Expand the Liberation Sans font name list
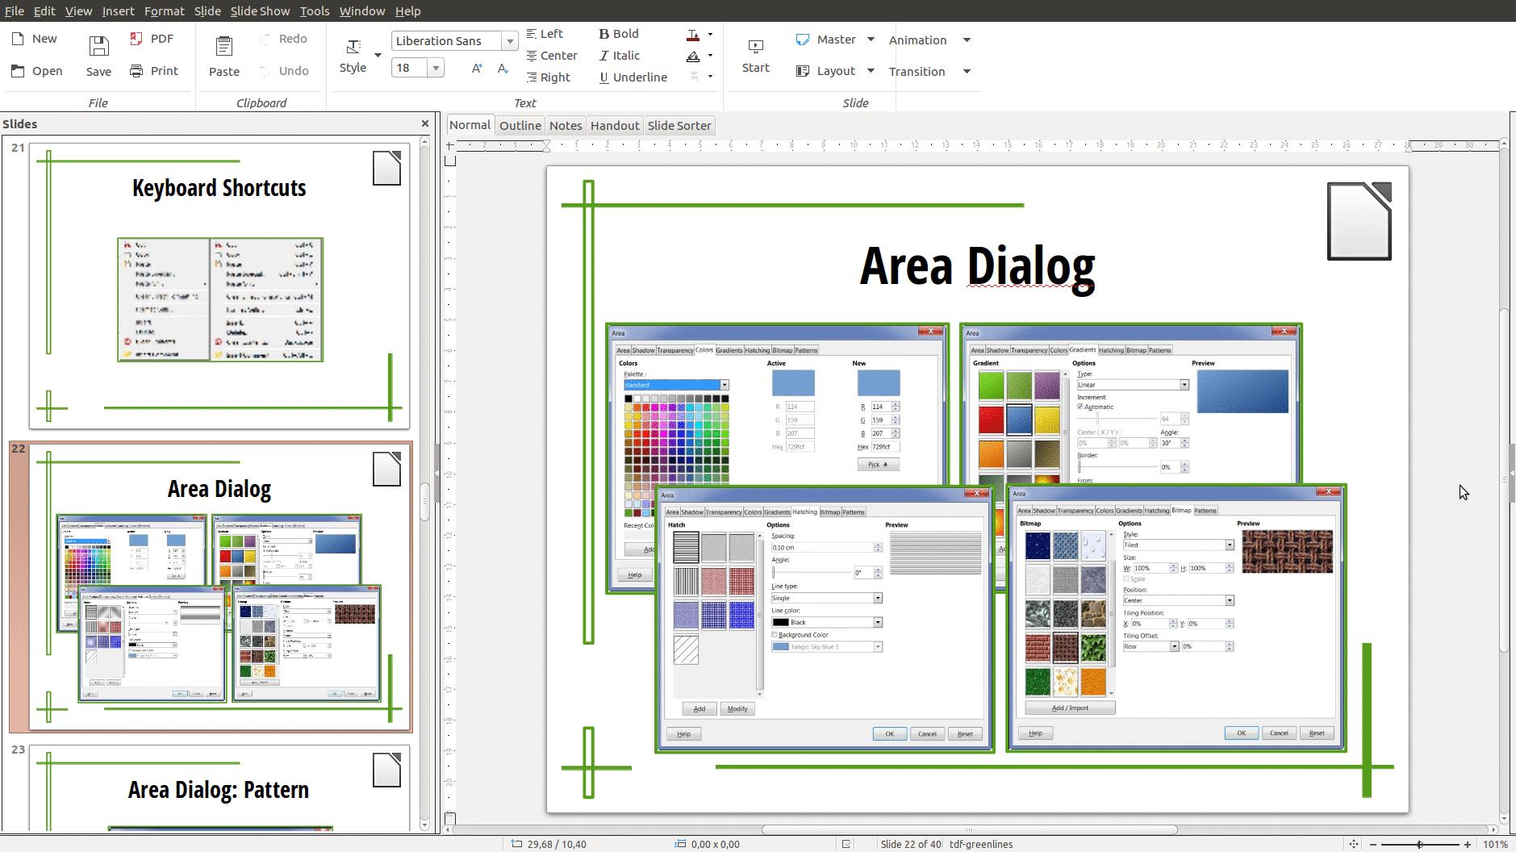This screenshot has height=852, width=1516. point(510,41)
